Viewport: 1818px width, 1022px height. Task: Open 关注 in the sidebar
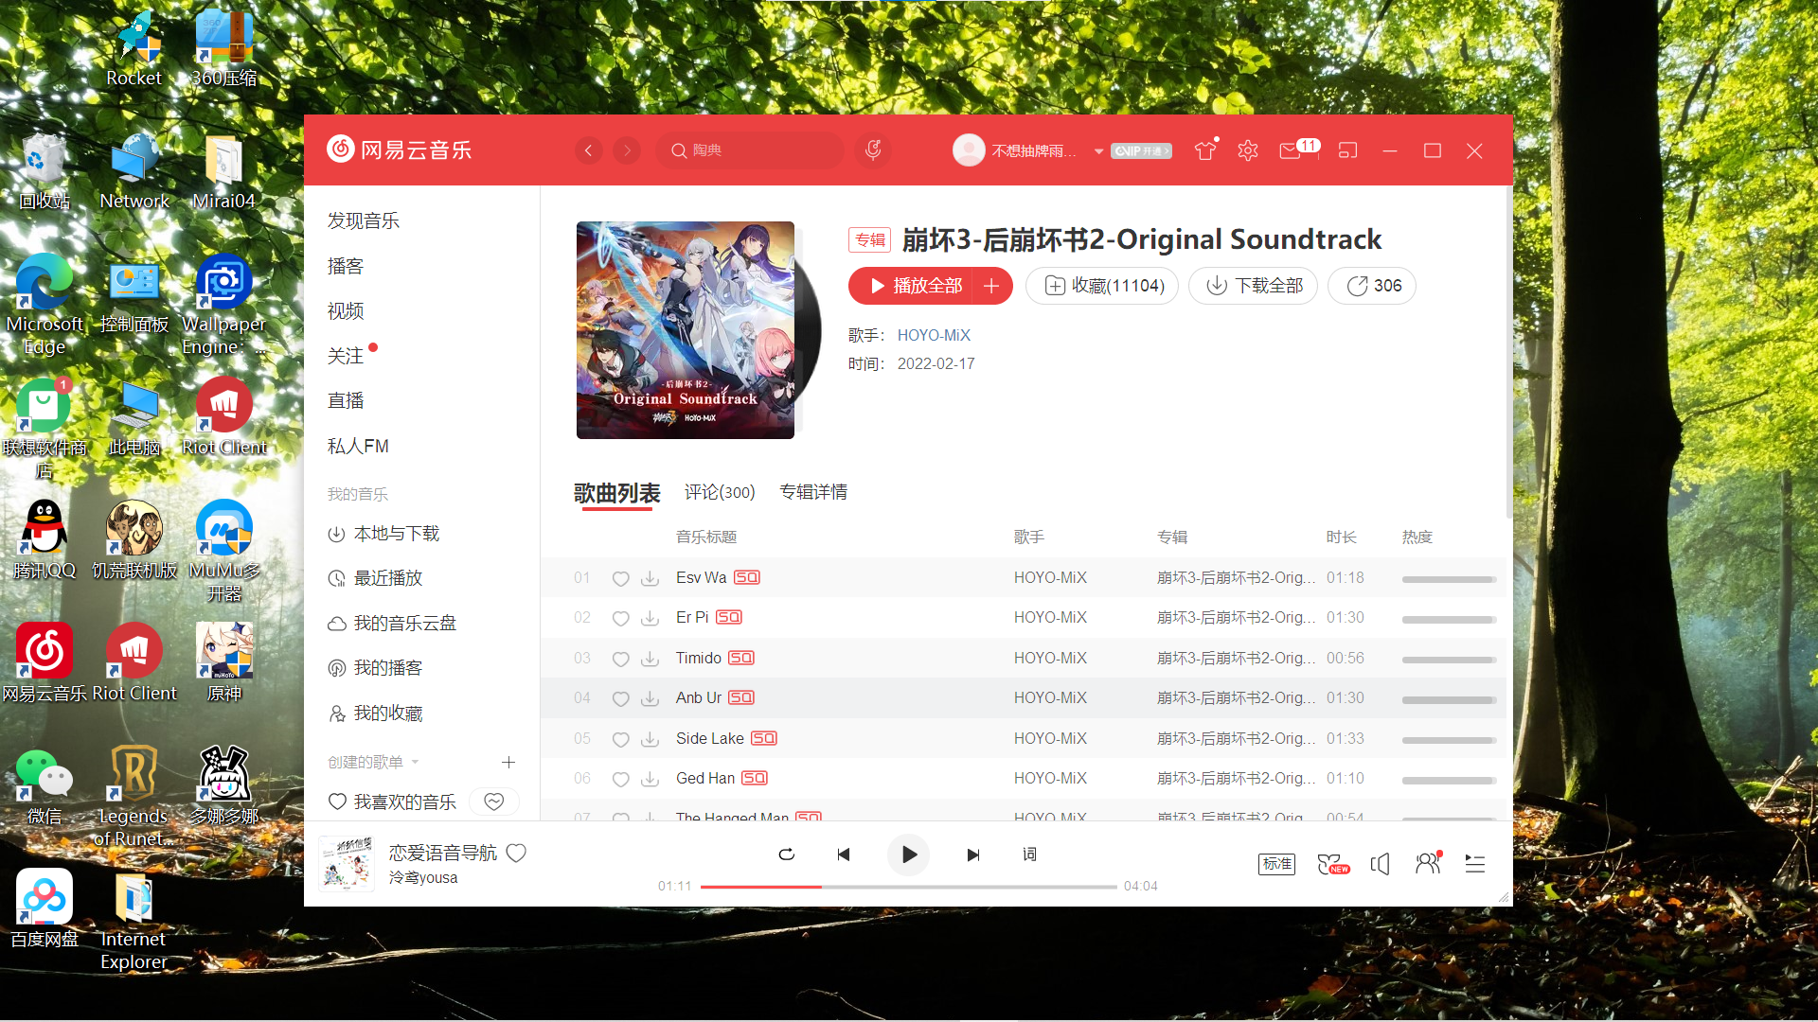pos(346,356)
